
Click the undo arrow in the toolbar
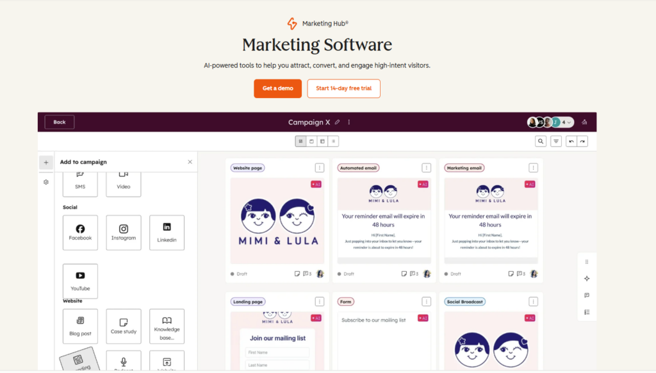tap(570, 140)
